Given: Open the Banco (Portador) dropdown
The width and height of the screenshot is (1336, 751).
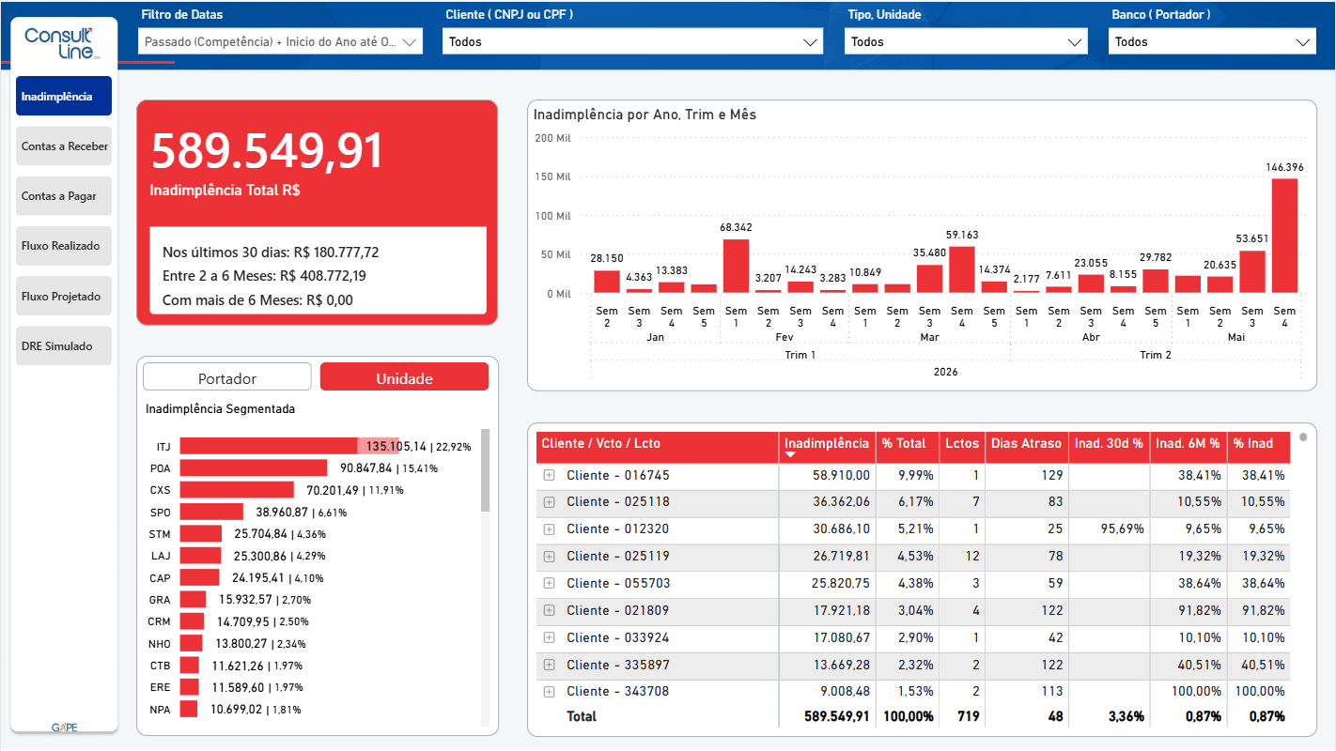Looking at the screenshot, I should click(1211, 41).
